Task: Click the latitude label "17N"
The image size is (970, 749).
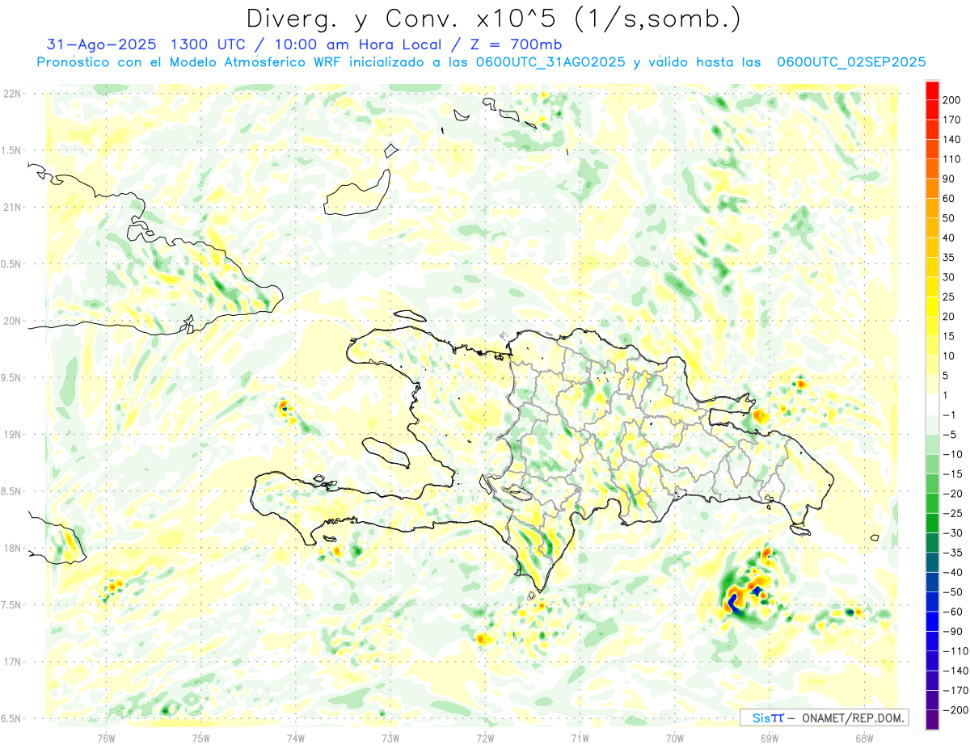Action: pyautogui.click(x=13, y=663)
